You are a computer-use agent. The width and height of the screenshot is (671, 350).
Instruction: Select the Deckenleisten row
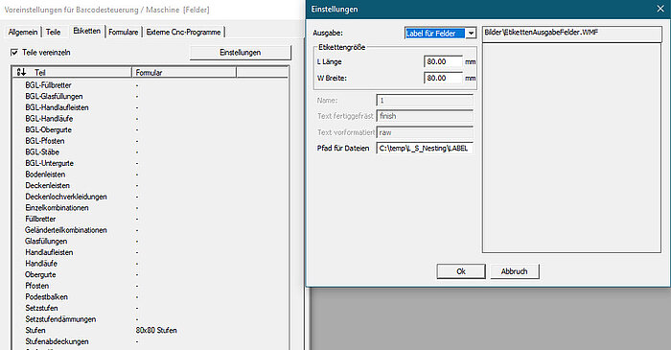150,185
